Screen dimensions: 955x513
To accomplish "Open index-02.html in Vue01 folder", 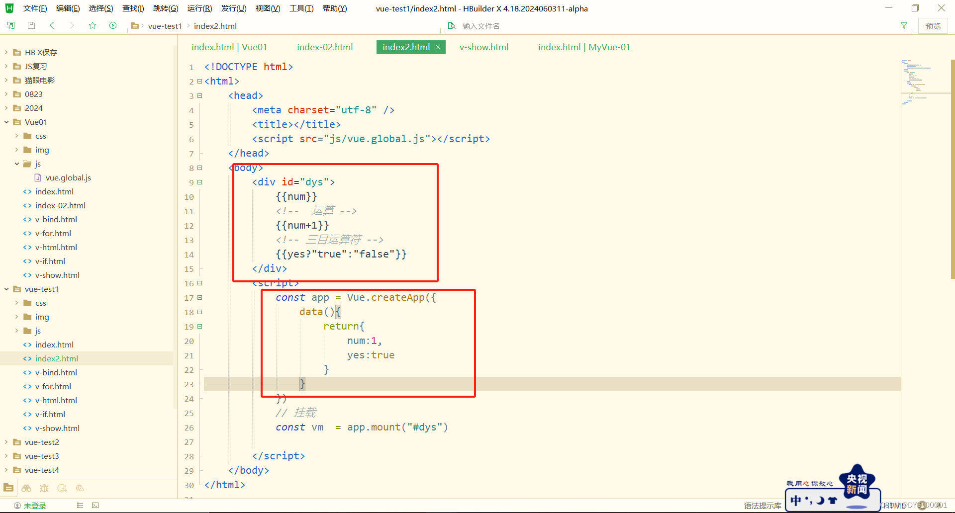I will [60, 205].
